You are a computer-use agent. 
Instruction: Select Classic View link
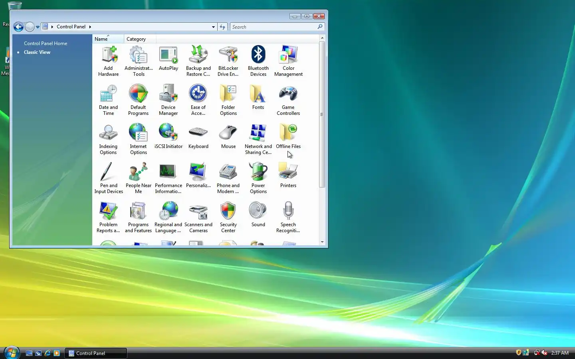pos(37,52)
